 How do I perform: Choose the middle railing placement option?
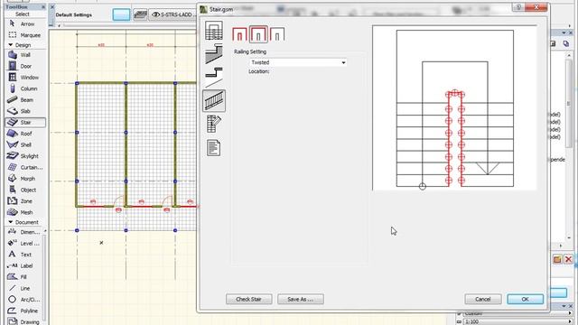click(x=258, y=34)
